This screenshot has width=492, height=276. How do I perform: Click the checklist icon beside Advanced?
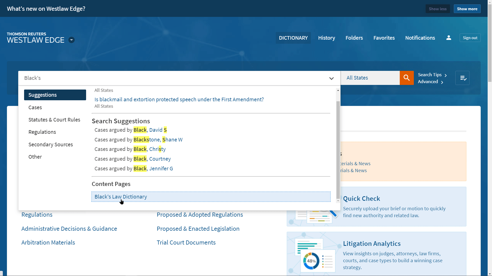463,78
